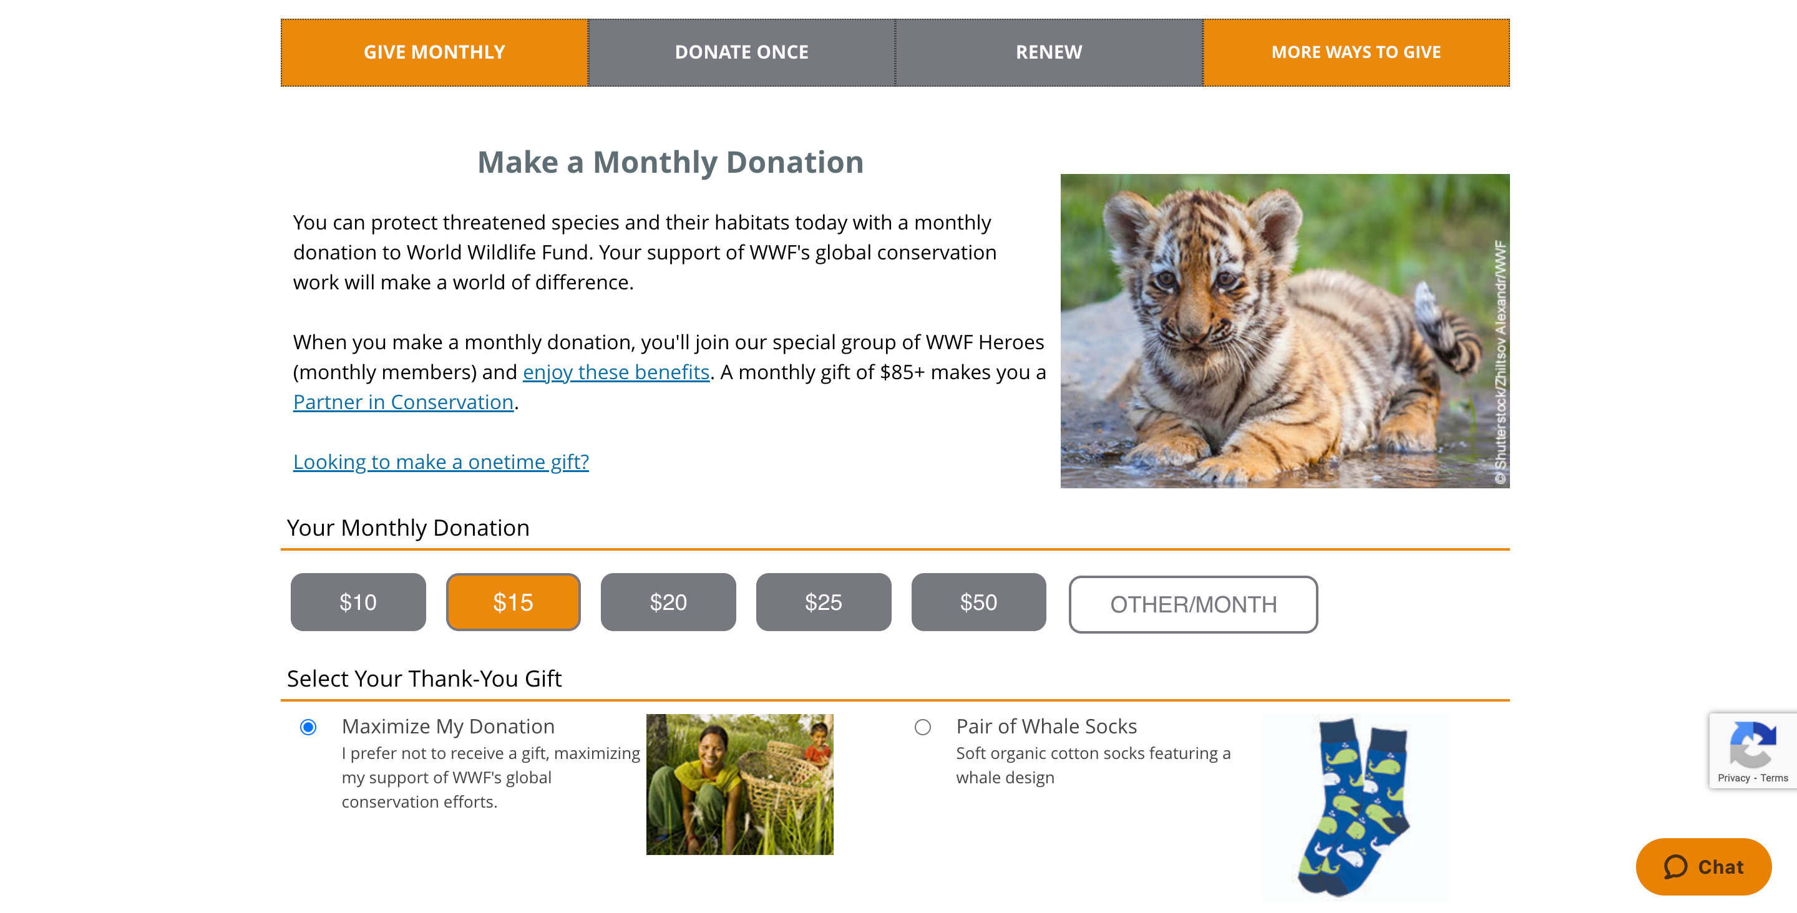Select $25 monthly donation amount
Screen dimensions: 1797x913
[x=822, y=601]
